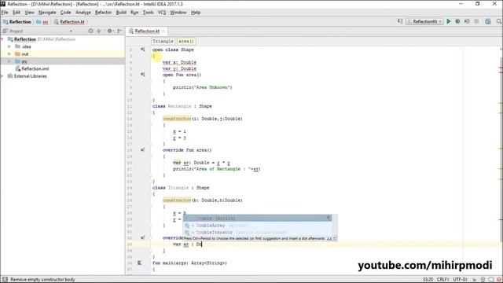Screen dimensions: 503x283
Task: Open the Project view selector dropdown
Action: coord(71,31)
